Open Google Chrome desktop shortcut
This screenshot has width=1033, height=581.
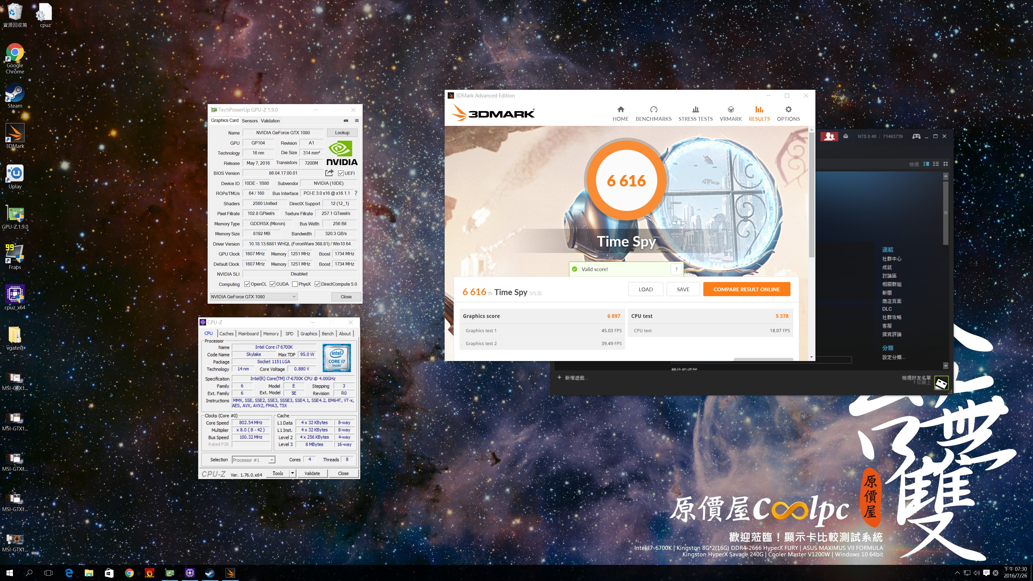click(15, 59)
